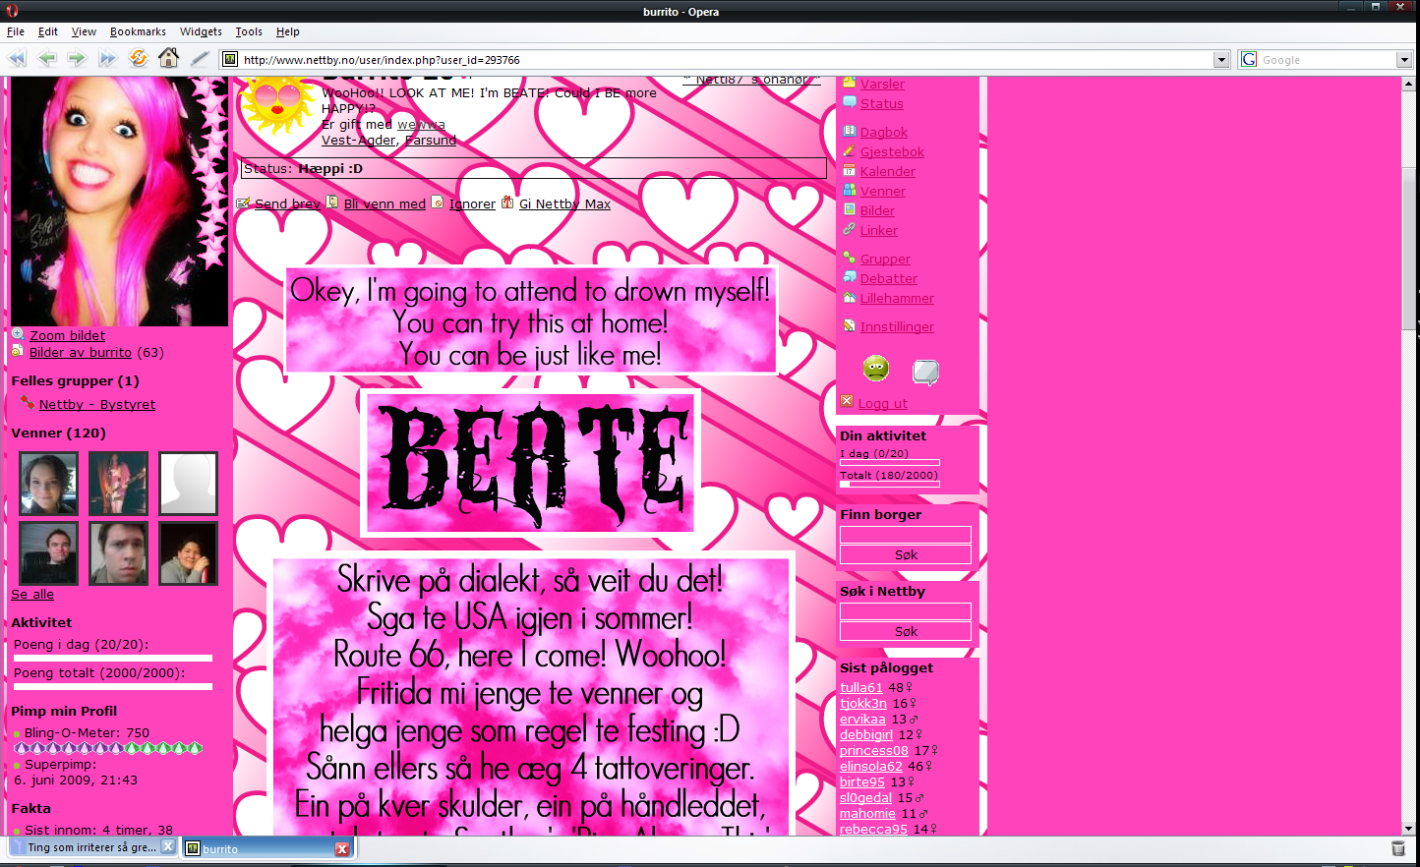The height and width of the screenshot is (867, 1420).
Task: Open the Bookmarks menu
Action: (x=138, y=31)
